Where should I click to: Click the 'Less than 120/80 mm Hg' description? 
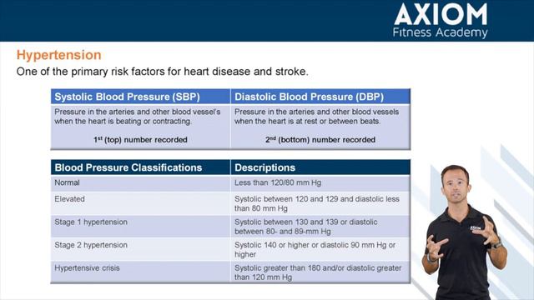tap(278, 182)
